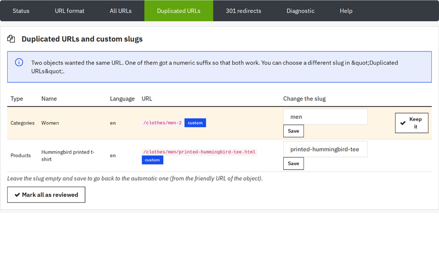Save the slug for Hummingbird printed t-shirt
The height and width of the screenshot is (274, 439).
click(x=294, y=163)
